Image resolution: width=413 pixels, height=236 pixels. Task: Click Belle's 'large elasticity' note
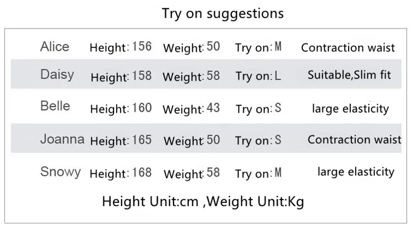point(350,109)
